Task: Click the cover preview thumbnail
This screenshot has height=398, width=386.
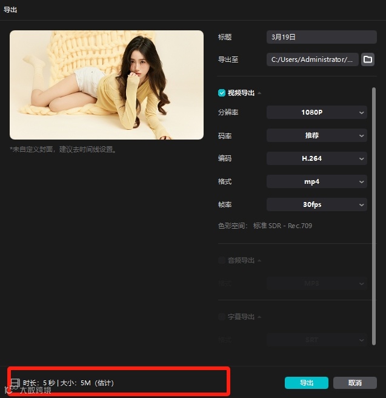Action: 107,85
